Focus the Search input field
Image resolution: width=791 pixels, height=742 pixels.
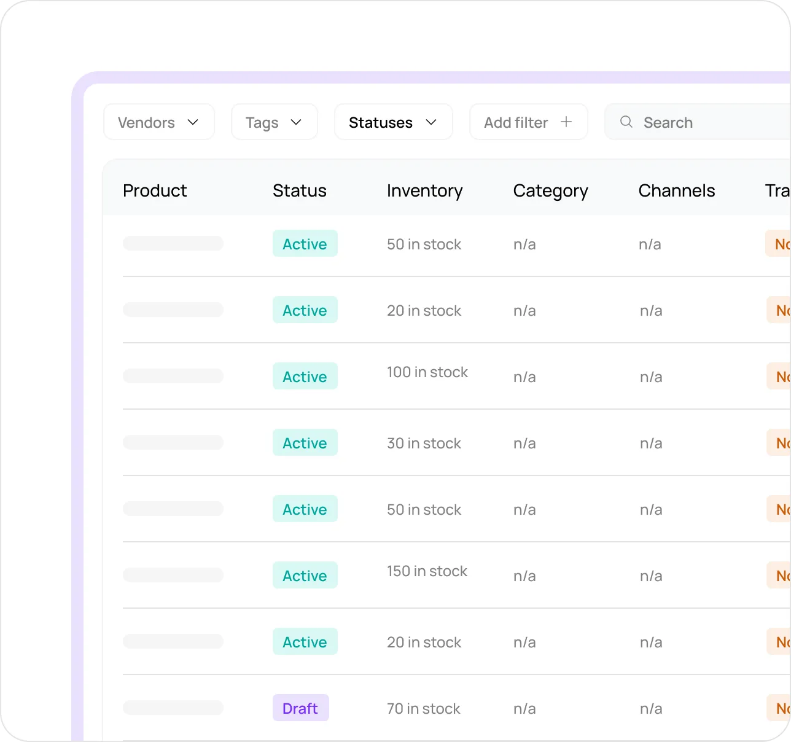click(698, 122)
